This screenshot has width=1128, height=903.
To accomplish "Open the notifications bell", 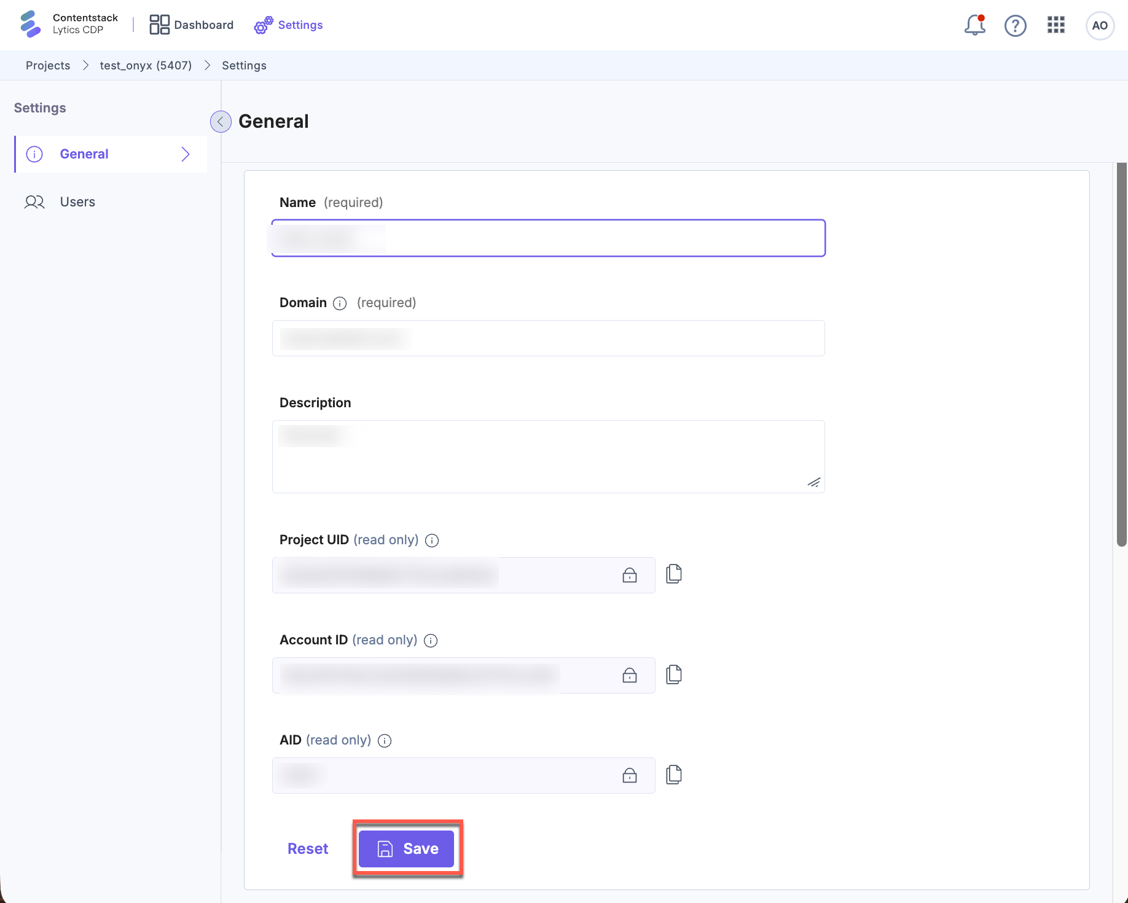I will (x=974, y=25).
